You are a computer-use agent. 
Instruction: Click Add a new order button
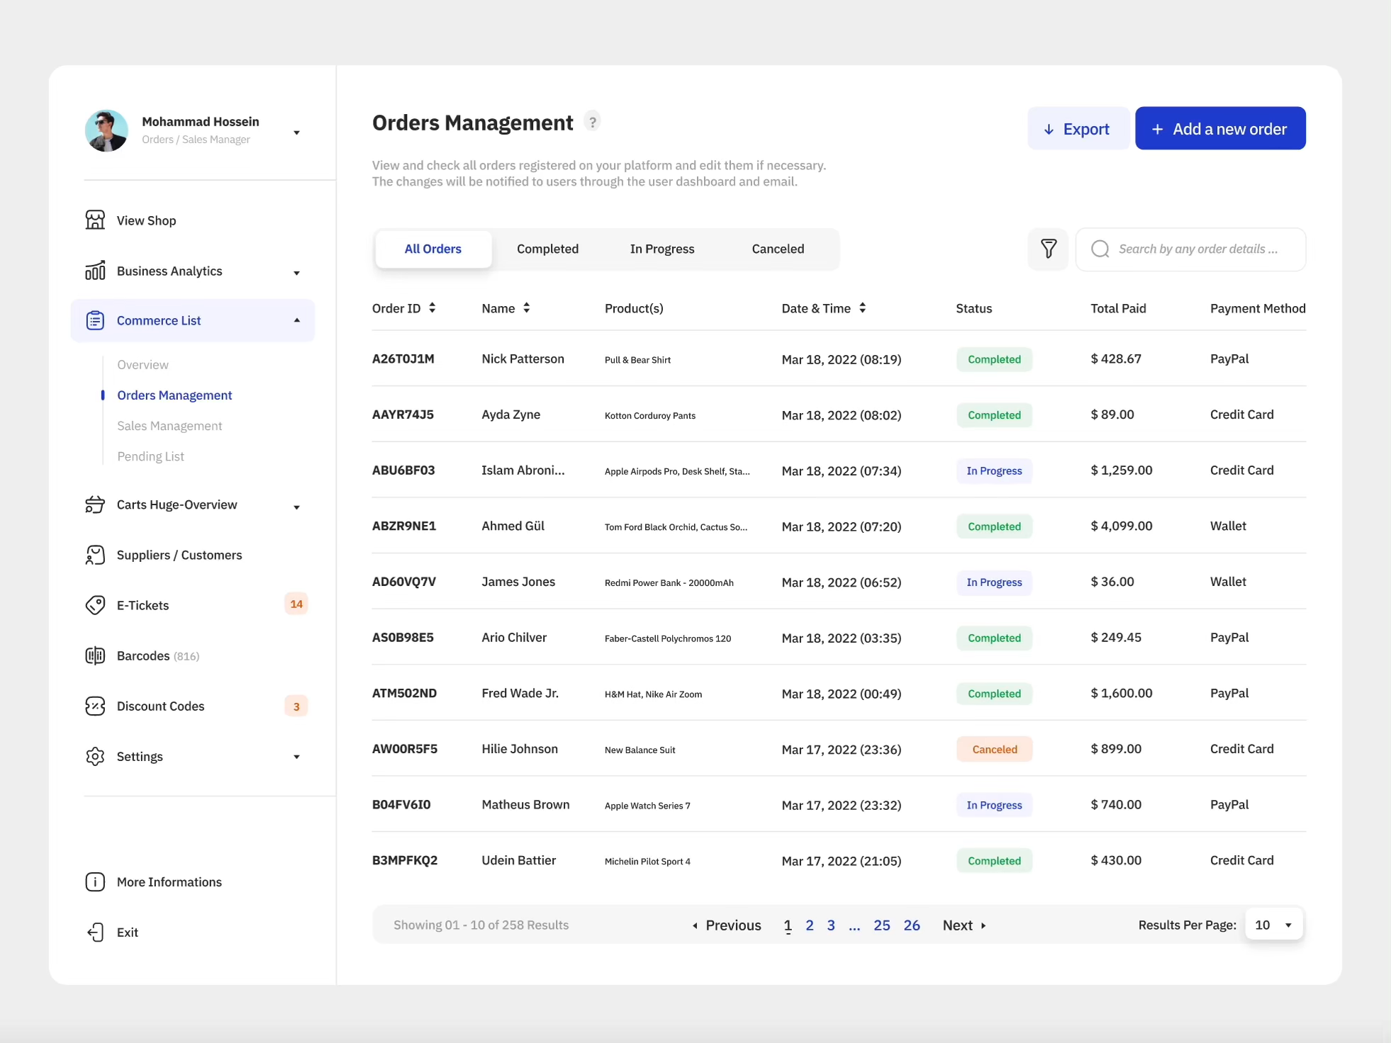point(1220,128)
